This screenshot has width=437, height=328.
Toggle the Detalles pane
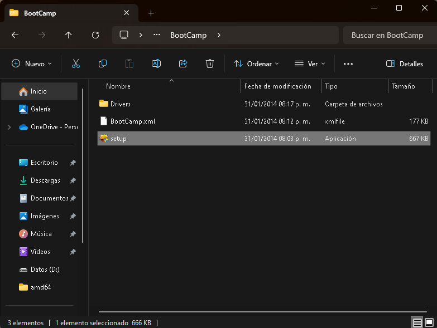pos(405,63)
